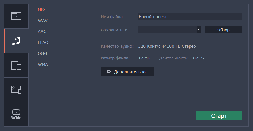Click the 07:27 duration value
Screen dimensions: 253x131
pos(199,58)
